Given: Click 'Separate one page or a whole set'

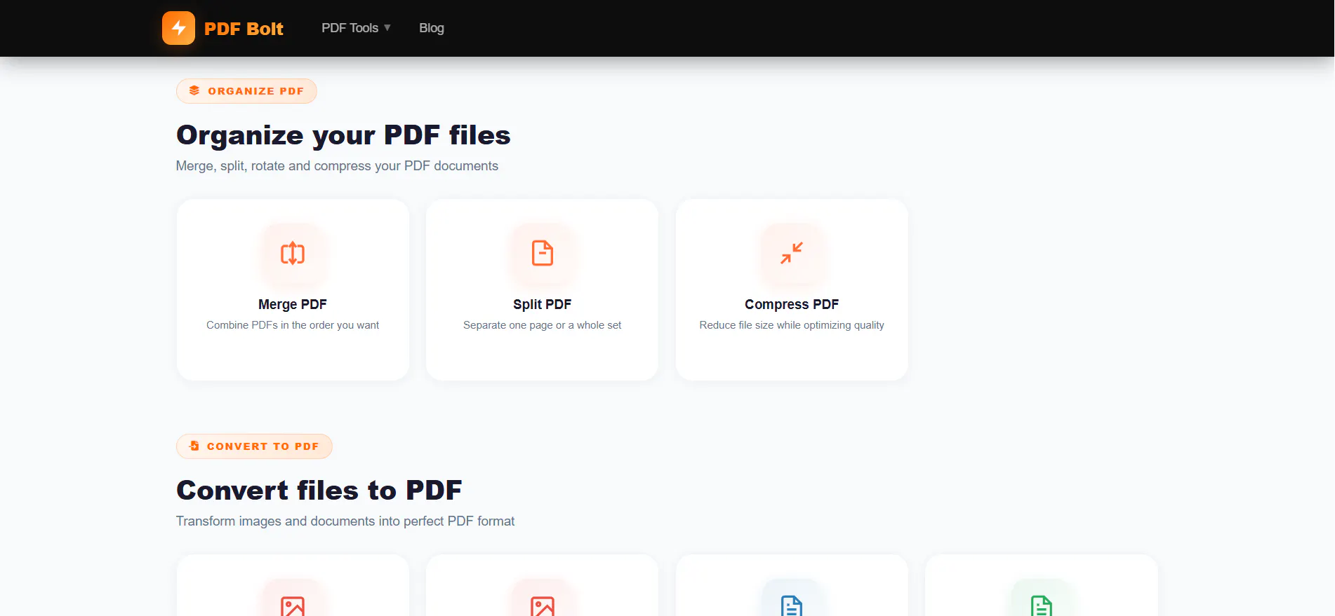Looking at the screenshot, I should [x=543, y=325].
